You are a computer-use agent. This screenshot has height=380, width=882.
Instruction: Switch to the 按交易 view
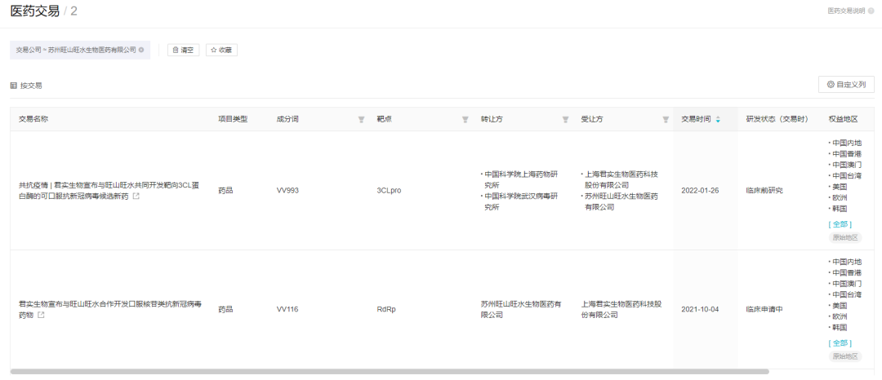[26, 86]
